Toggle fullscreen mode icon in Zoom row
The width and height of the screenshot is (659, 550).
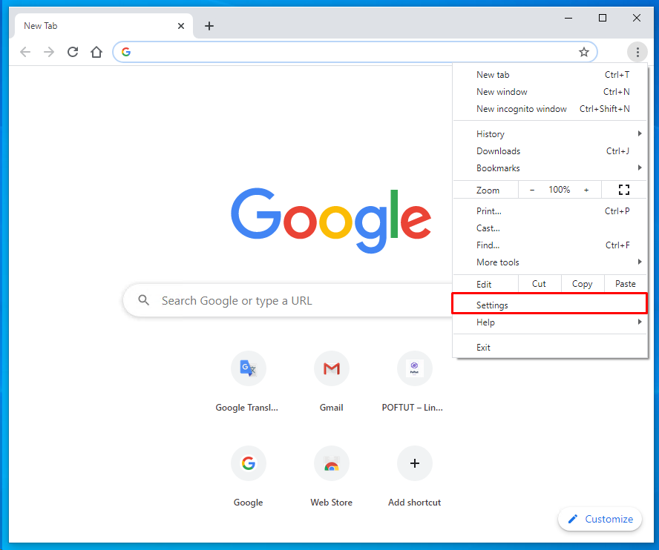pos(624,190)
